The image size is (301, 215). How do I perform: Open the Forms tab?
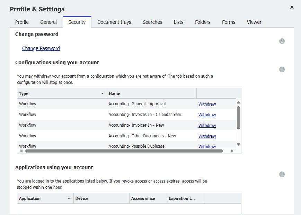pos(228,22)
